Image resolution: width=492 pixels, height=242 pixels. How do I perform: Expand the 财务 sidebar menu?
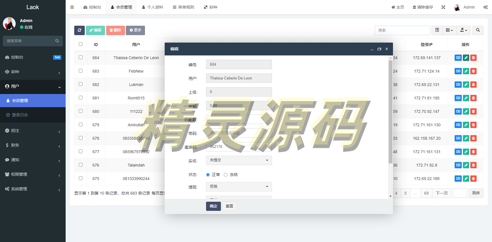[x=33, y=145]
